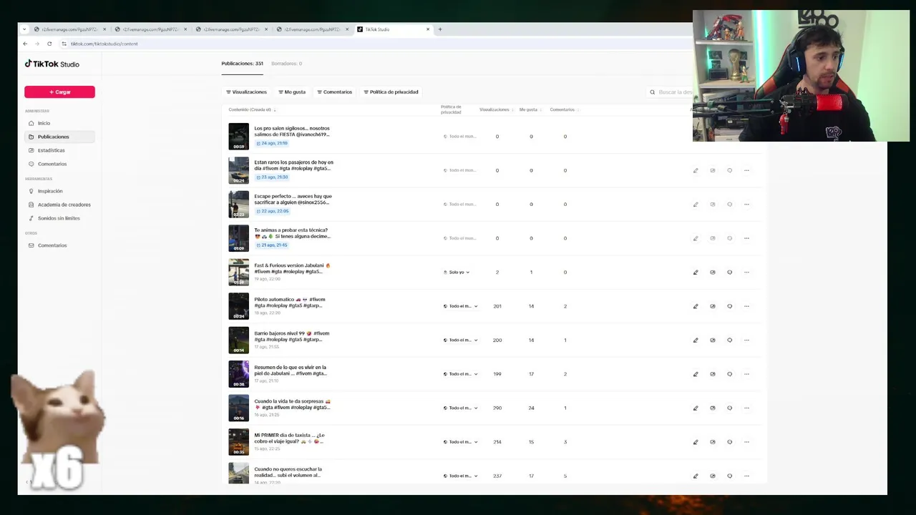
Task: Open more options for 'Mi PRIMER dia de taxista'
Action: coord(746,442)
